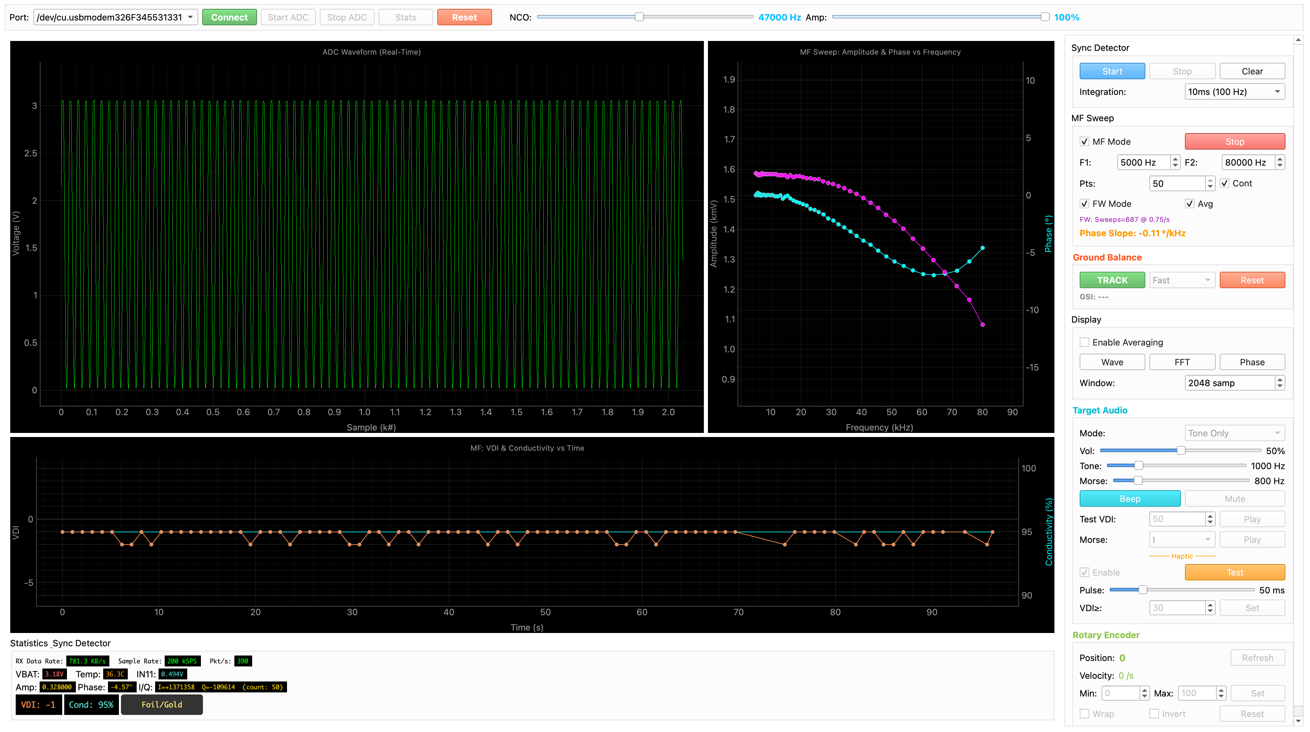Viewport: 1310px width, 732px height.
Task: Uncheck the Cont checkbox
Action: tap(1225, 183)
